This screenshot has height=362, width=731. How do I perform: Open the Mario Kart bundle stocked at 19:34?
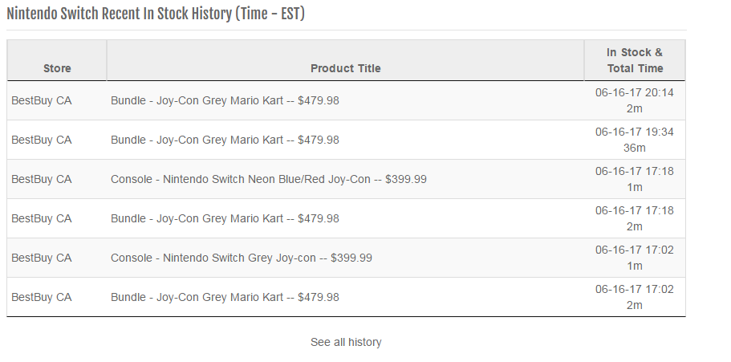point(225,140)
